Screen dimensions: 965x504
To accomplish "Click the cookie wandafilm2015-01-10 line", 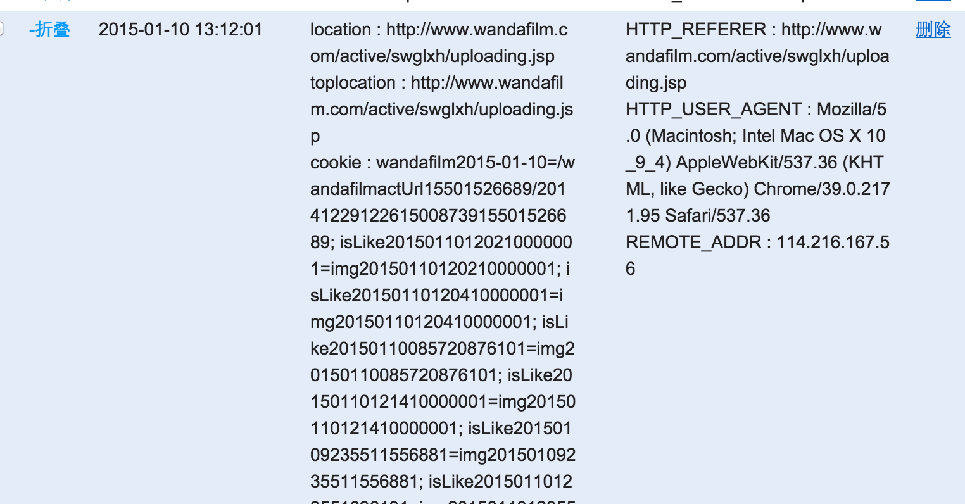I will [443, 163].
